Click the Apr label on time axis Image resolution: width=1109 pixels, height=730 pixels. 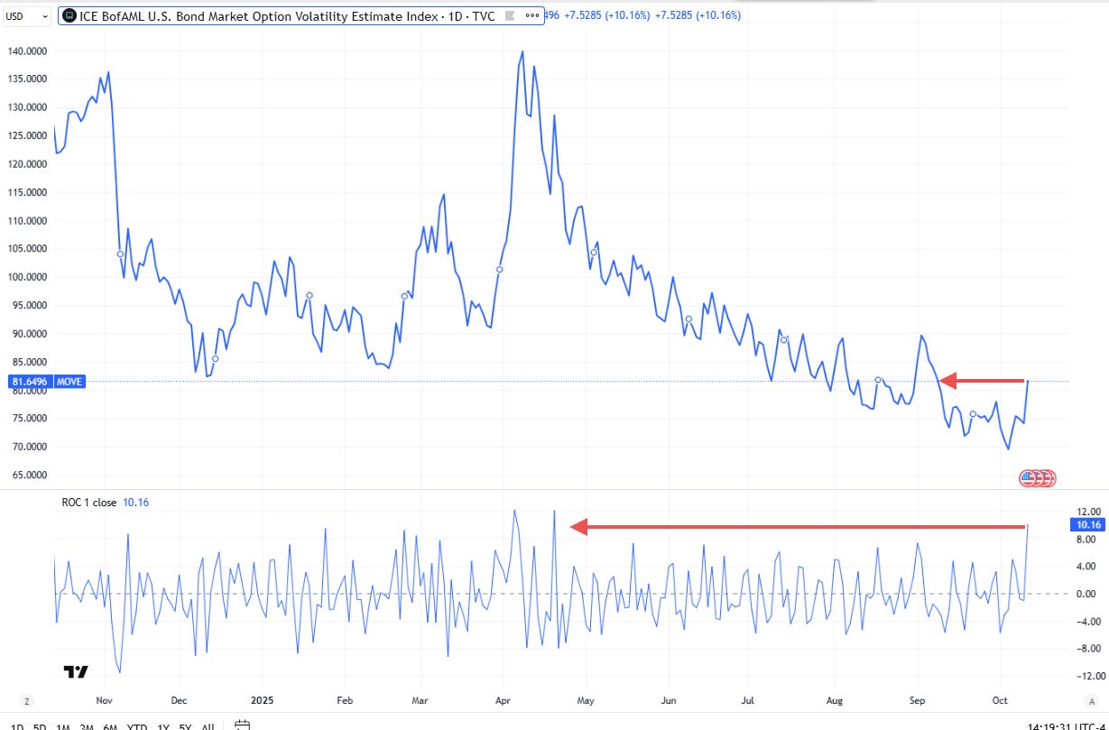click(x=502, y=699)
